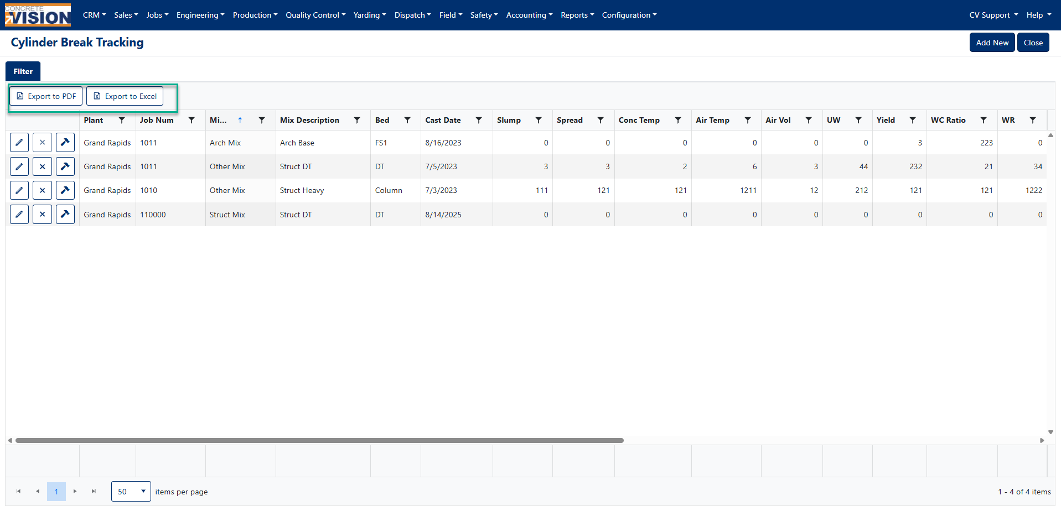Screen dimensions: 1061x506
Task: Open the Reports menu
Action: [577, 15]
